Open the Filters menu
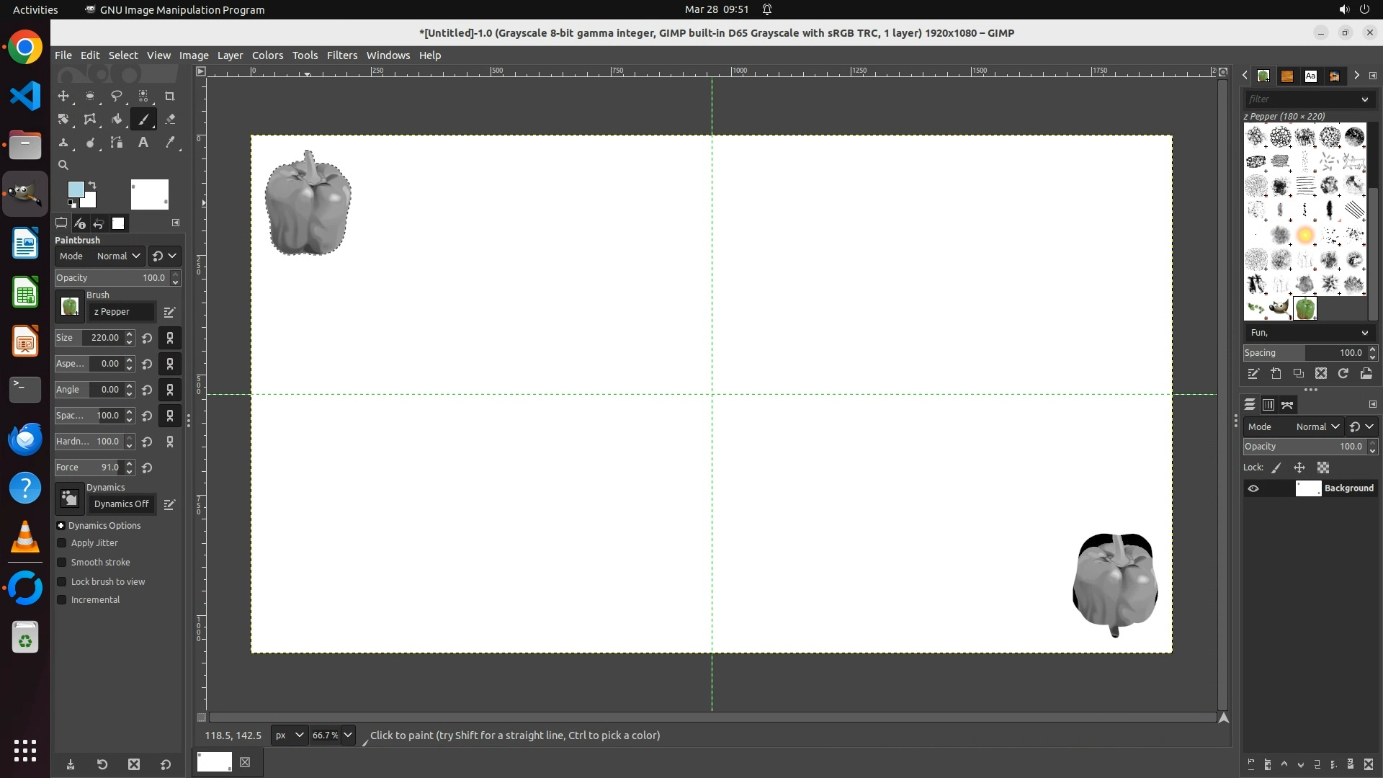The width and height of the screenshot is (1383, 778). click(341, 55)
